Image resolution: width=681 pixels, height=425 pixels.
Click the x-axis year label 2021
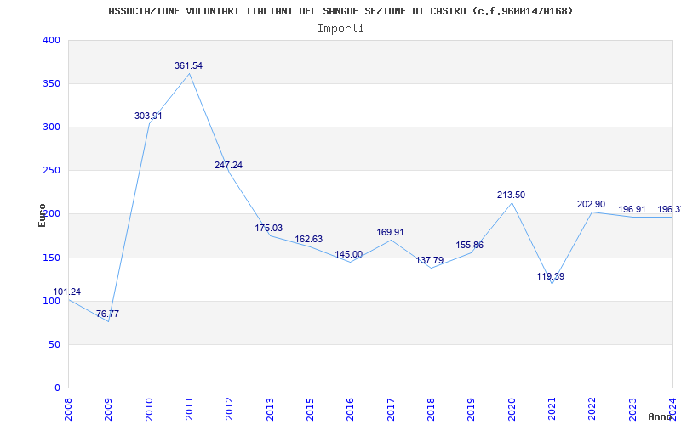click(552, 410)
